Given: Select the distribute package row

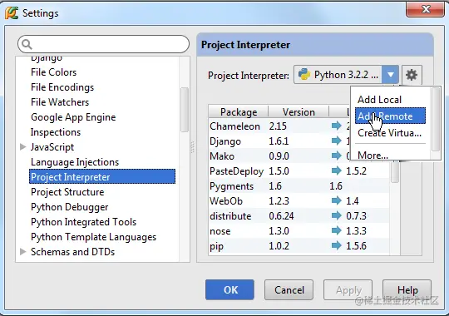Looking at the screenshot, I should [x=299, y=215].
